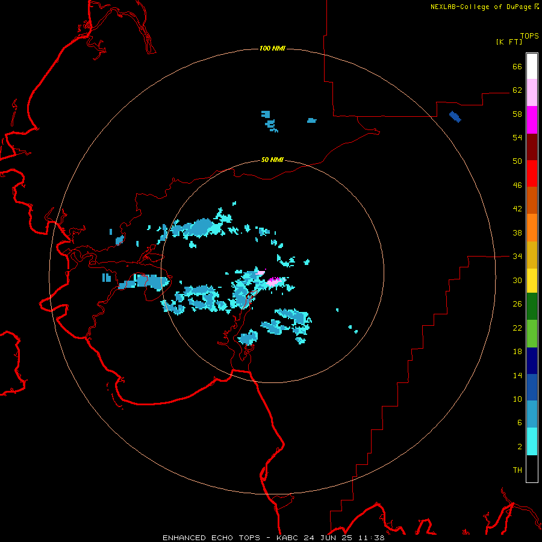Screen dimensions: 542x542
Task: Click the "50" legend value
Action: click(517, 161)
